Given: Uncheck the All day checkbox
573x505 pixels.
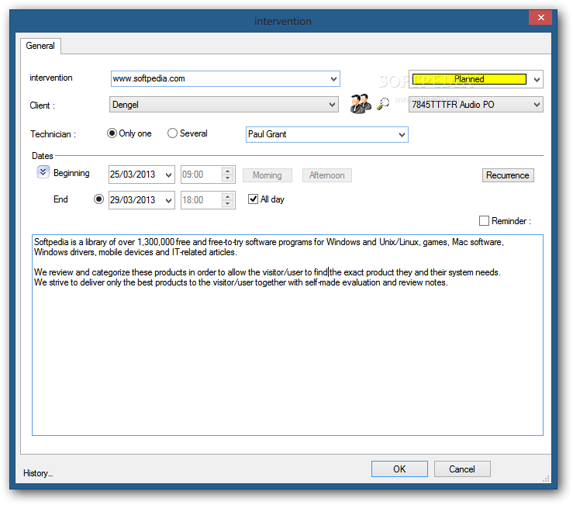Looking at the screenshot, I should [253, 199].
